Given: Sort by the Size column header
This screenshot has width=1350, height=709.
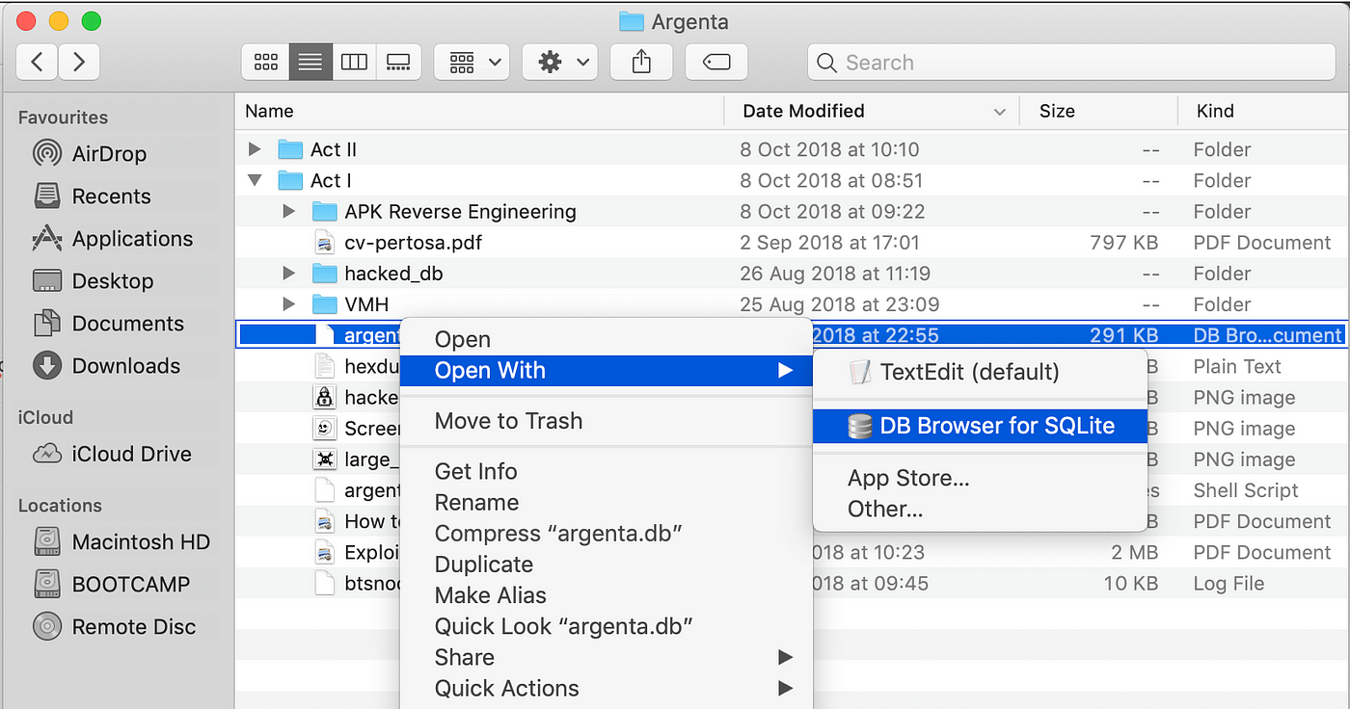Looking at the screenshot, I should point(1099,111).
